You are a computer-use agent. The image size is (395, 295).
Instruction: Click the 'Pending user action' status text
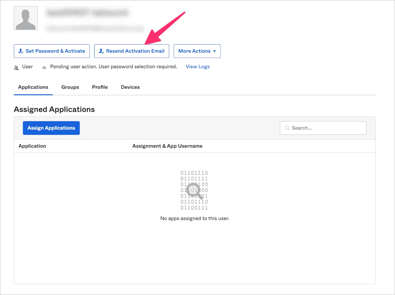coord(114,67)
